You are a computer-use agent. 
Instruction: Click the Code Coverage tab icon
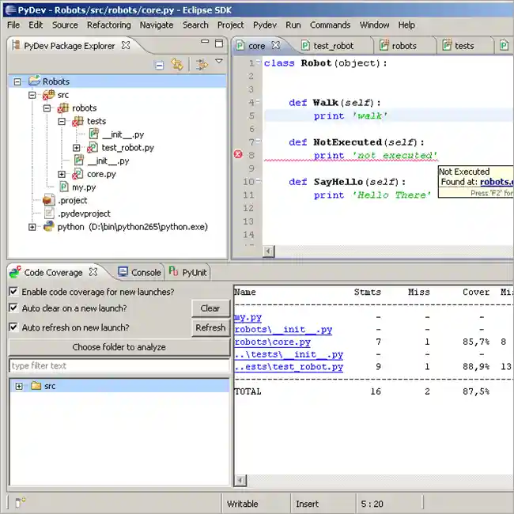[15, 272]
